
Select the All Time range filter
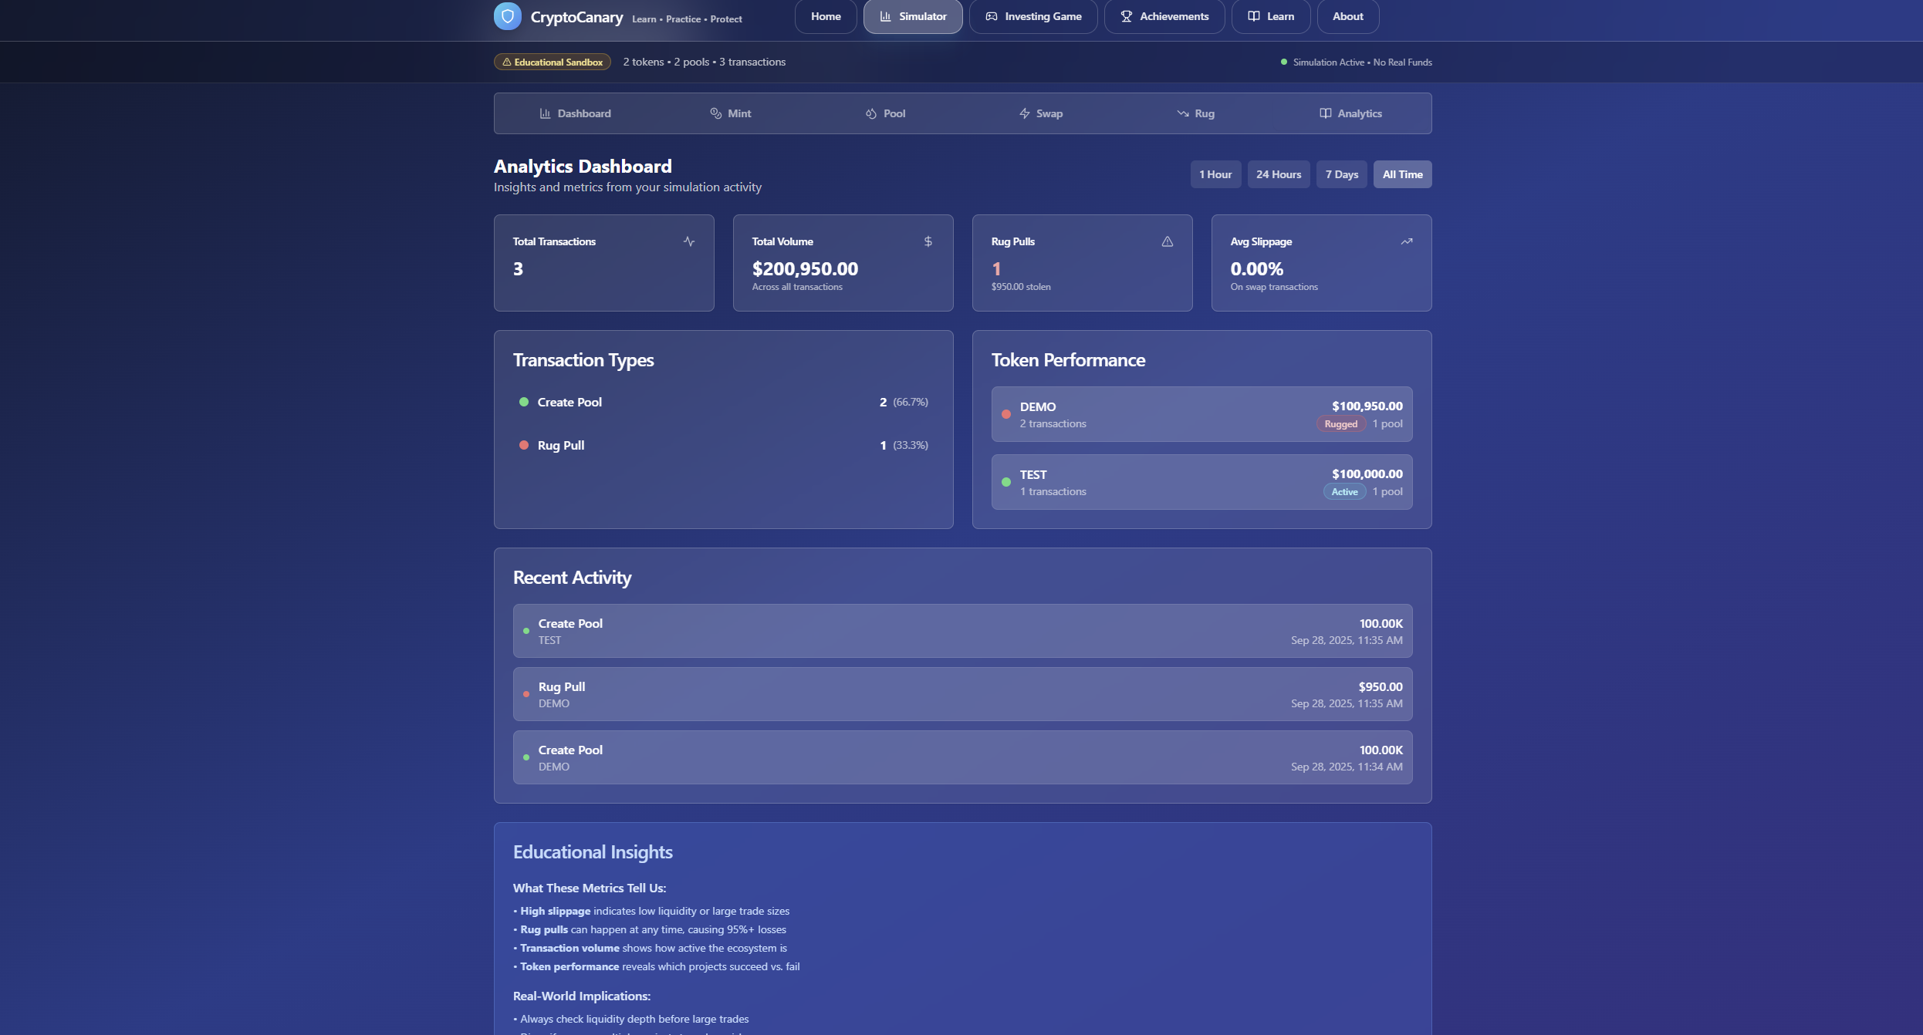tap(1401, 174)
